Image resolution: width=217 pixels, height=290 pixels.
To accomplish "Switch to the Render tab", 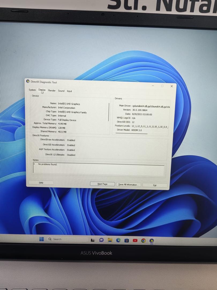I will [x=52, y=91].
